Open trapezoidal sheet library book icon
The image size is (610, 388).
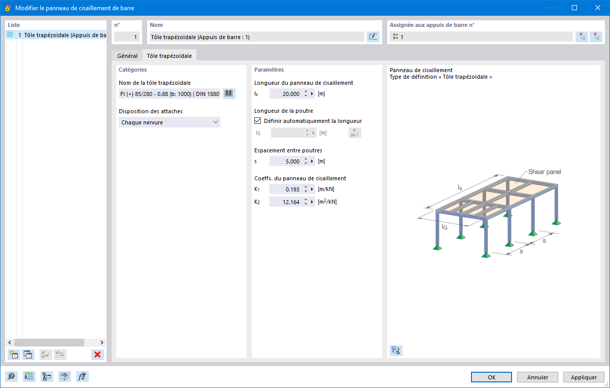point(229,93)
